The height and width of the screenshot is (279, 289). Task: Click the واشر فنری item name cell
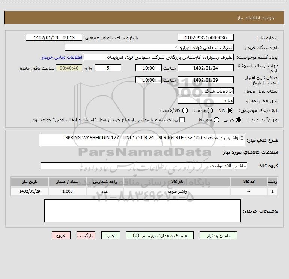177,191
